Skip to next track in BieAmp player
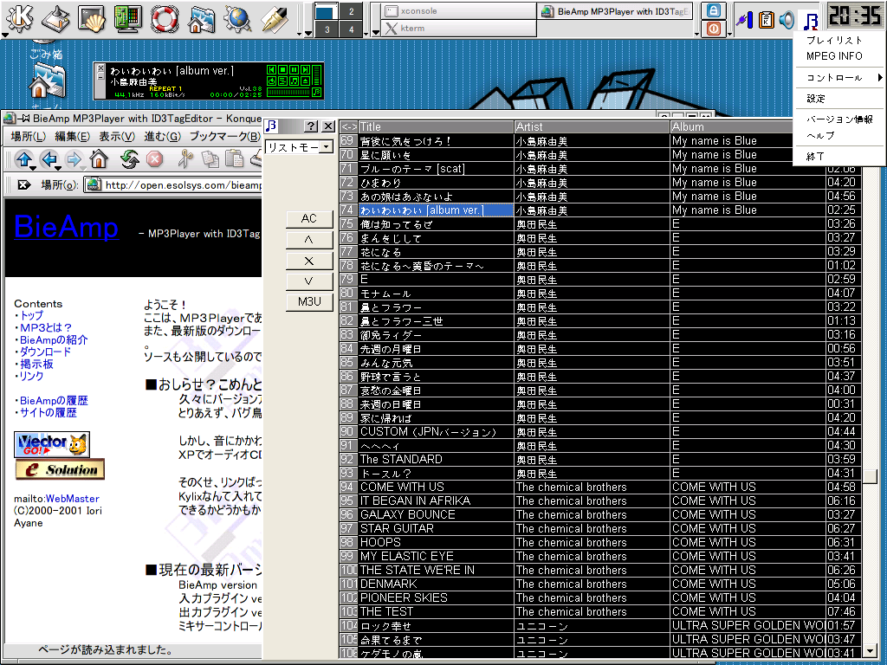 pyautogui.click(x=306, y=69)
